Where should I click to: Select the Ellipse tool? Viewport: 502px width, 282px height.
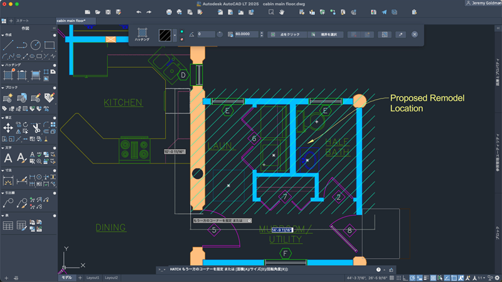(32, 56)
